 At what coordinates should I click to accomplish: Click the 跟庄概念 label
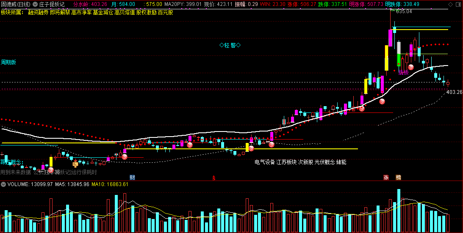(x=11, y=162)
